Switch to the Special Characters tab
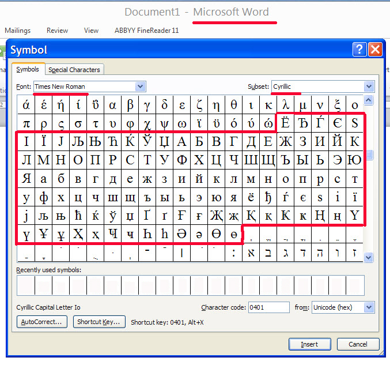Viewport: 390px width, 365px height. pos(74,70)
